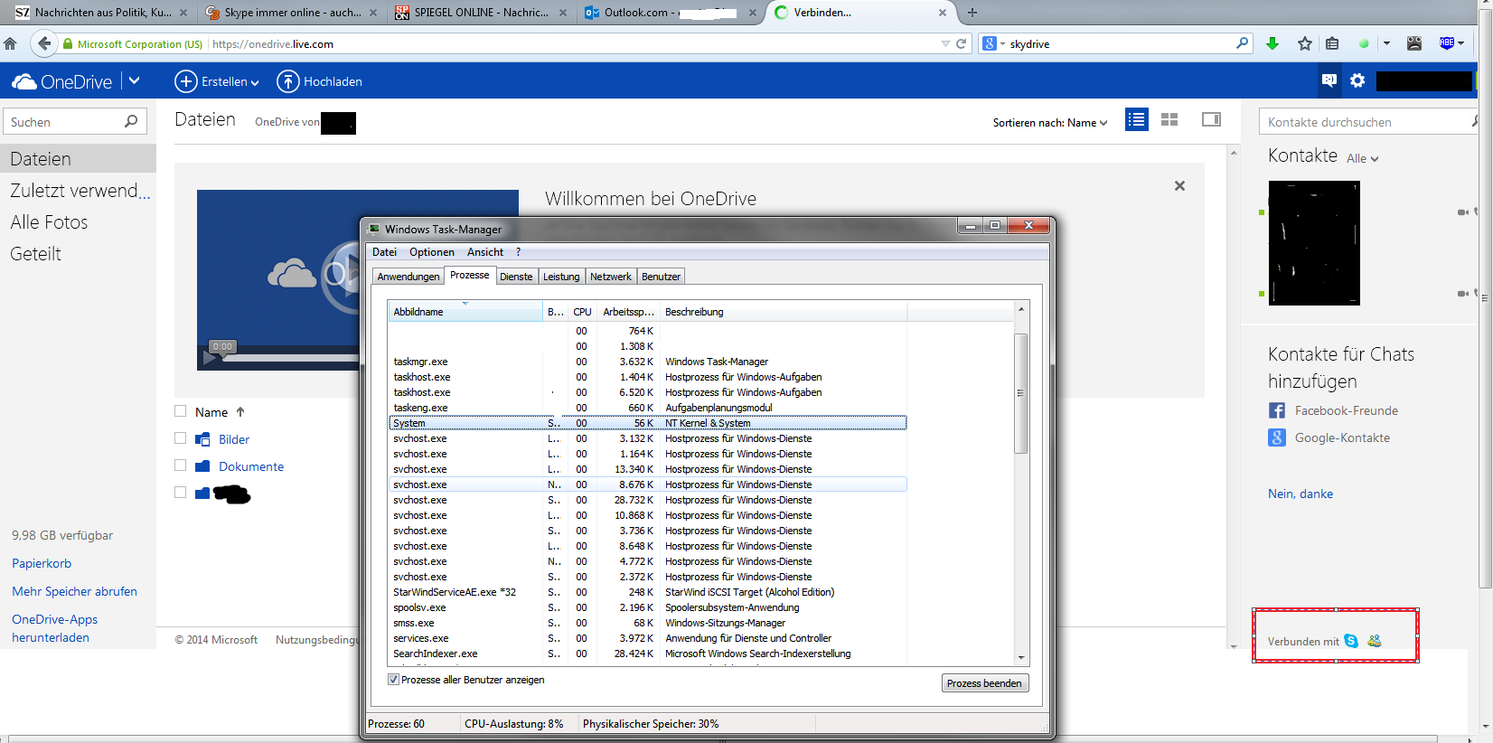Click the Facebook icon for Facebook-Freunde

pos(1277,410)
